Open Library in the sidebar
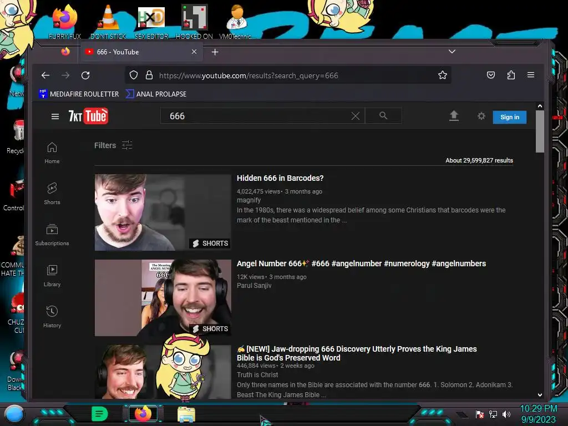Image resolution: width=568 pixels, height=426 pixels. (52, 276)
